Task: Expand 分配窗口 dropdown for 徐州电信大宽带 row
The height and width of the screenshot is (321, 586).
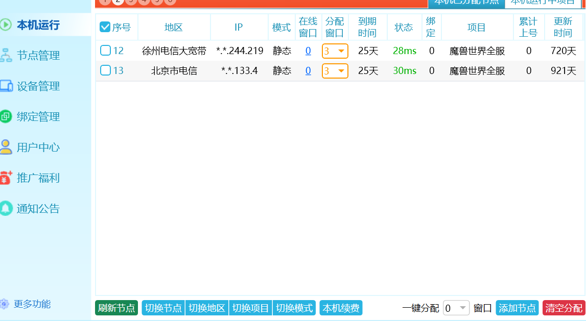Action: coord(335,51)
